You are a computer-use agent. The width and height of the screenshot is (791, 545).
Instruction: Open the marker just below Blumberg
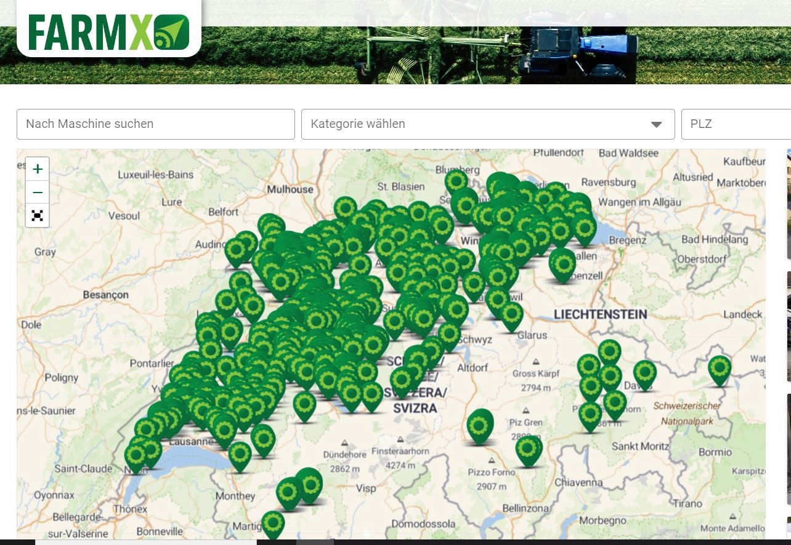click(456, 181)
